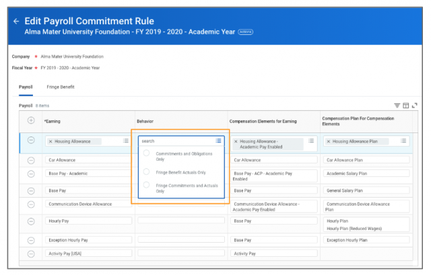Click Compensation Elements for Earning header
The image size is (431, 275).
pyautogui.click(x=263, y=121)
